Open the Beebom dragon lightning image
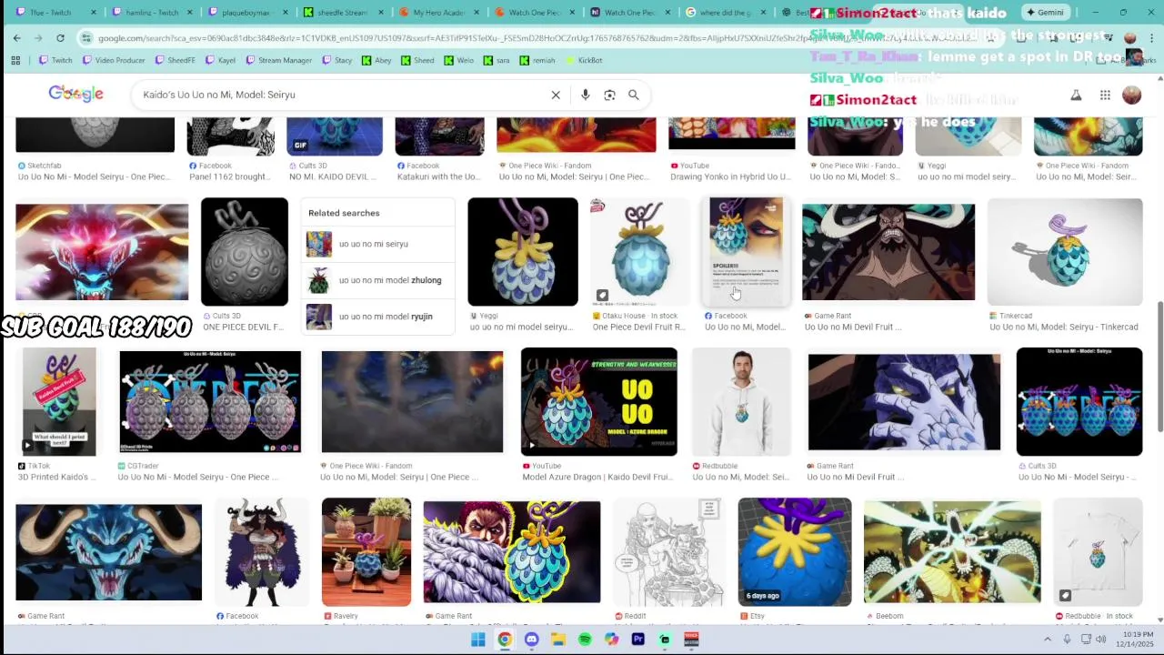Image resolution: width=1164 pixels, height=655 pixels. [x=952, y=552]
